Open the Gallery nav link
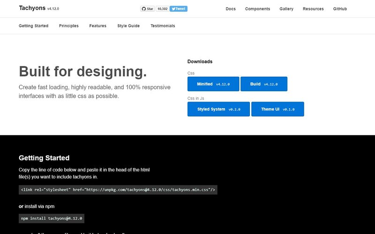Screen dimensions: 375x234 pos(286,9)
